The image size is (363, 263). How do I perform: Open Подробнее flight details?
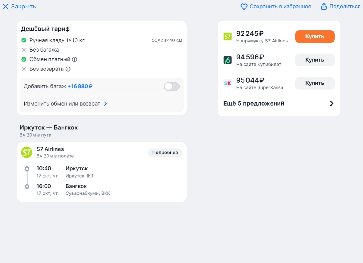coord(165,153)
